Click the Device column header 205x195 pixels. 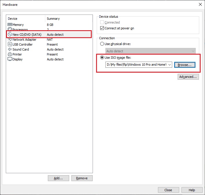pyautogui.click(x=26, y=19)
